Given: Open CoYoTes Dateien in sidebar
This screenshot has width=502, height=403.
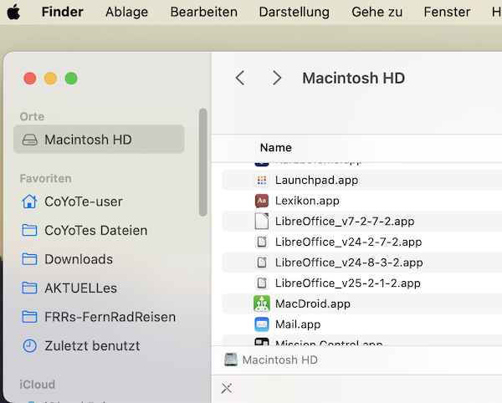Looking at the screenshot, I should 99,230.
